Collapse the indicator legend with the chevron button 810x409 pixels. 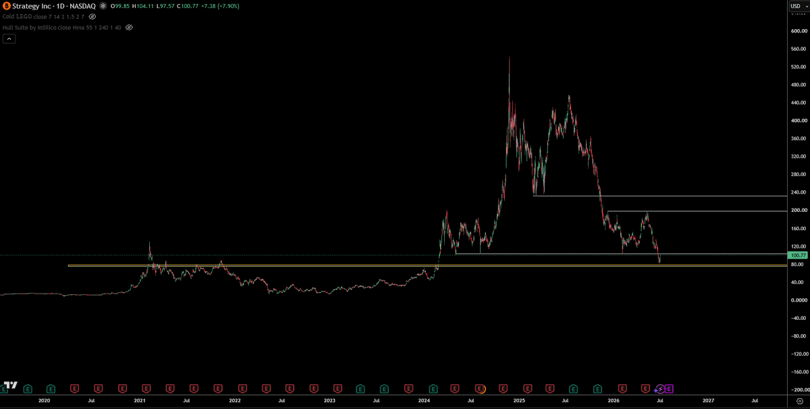pyautogui.click(x=9, y=38)
